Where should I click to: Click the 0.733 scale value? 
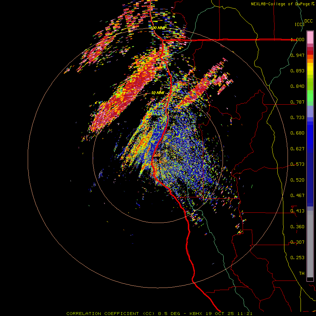pyautogui.click(x=297, y=117)
